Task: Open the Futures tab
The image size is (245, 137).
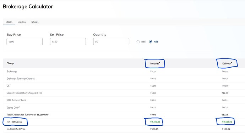Action: click(x=34, y=22)
